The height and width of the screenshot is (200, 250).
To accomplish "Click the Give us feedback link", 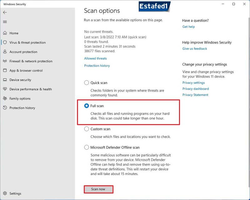I will pyautogui.click(x=194, y=48).
